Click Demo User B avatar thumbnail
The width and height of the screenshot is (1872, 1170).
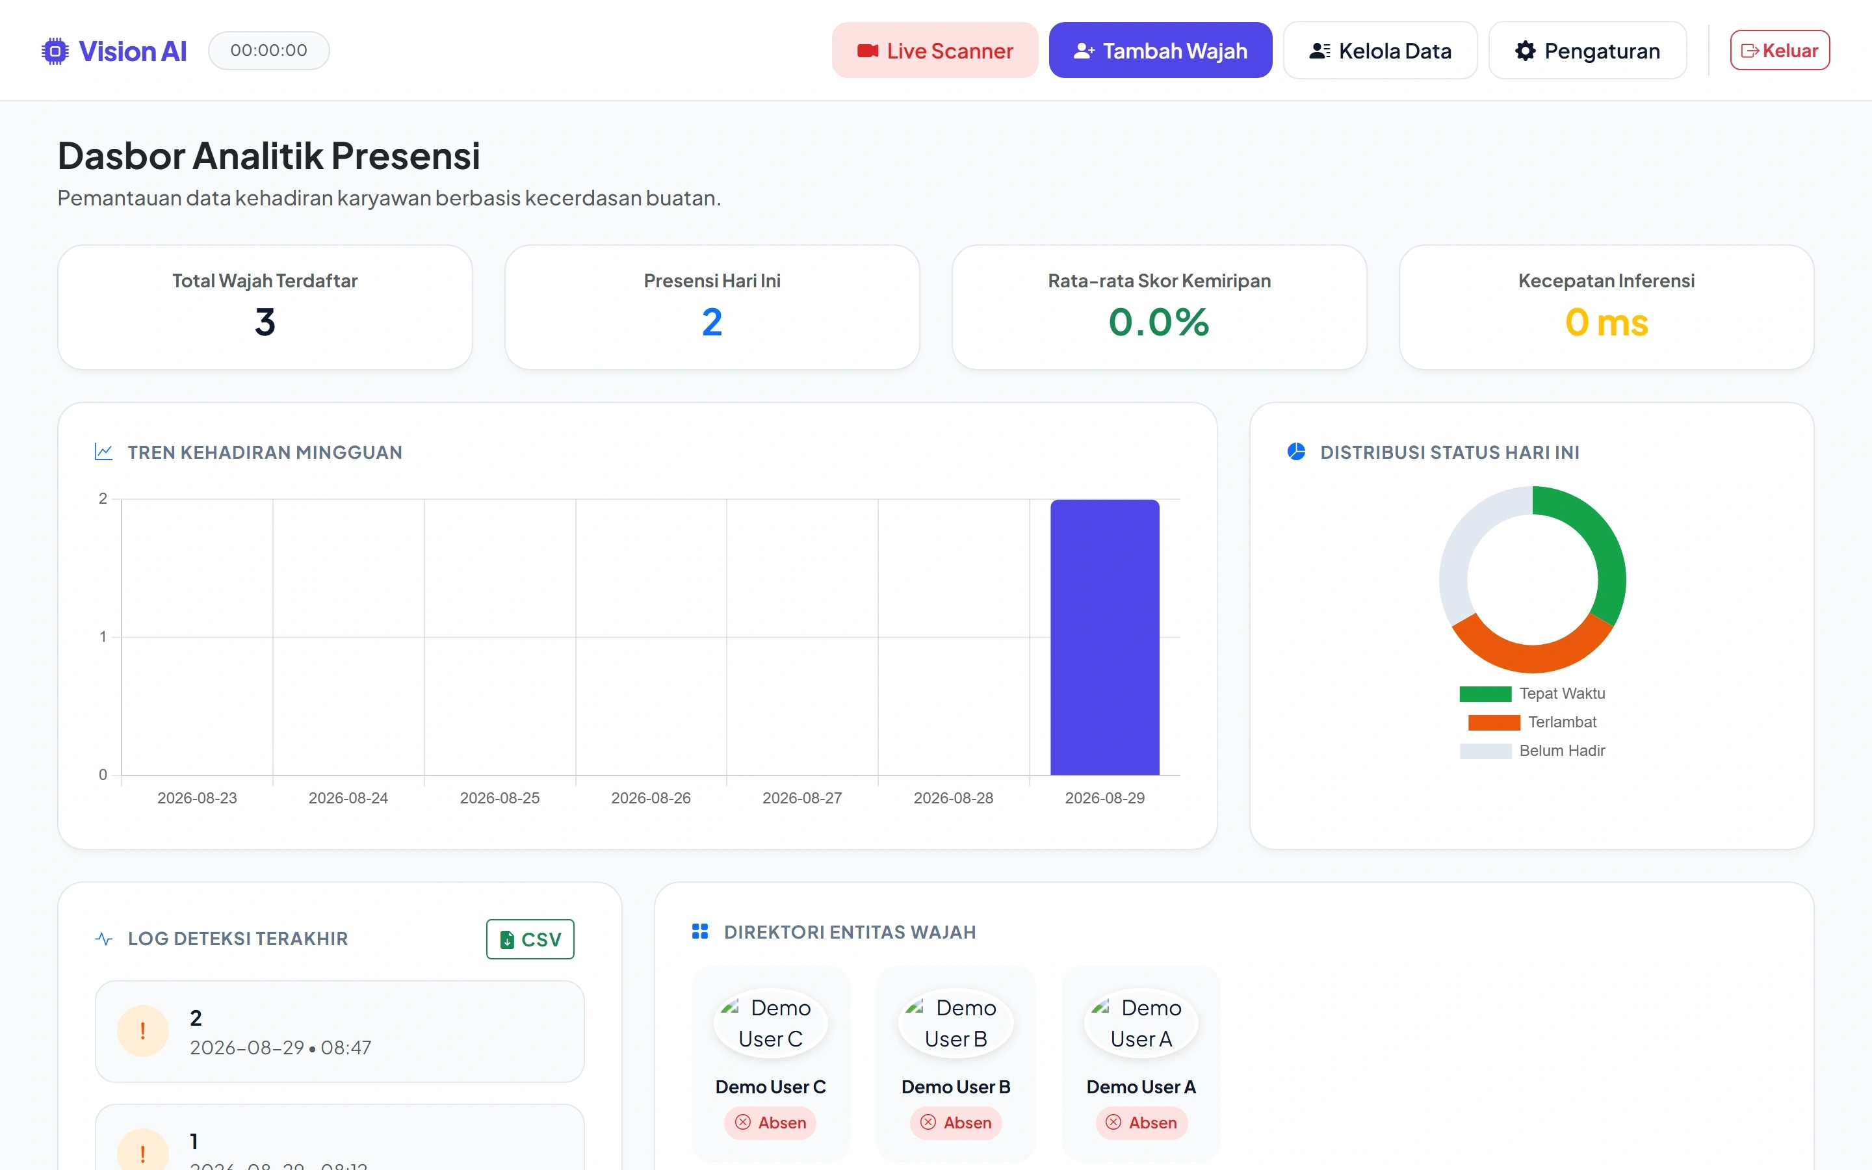pyautogui.click(x=955, y=1023)
